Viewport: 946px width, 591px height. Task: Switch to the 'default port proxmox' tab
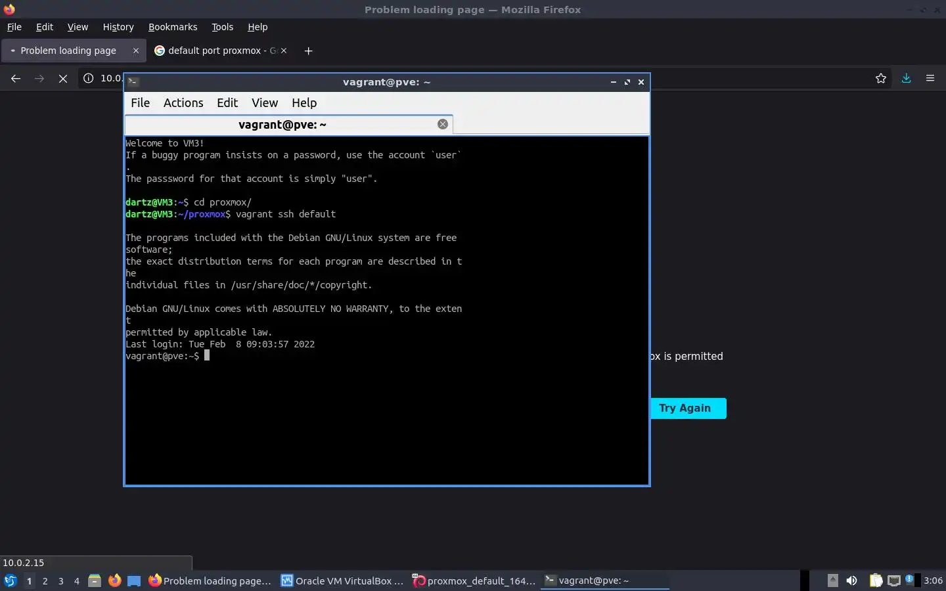221,51
